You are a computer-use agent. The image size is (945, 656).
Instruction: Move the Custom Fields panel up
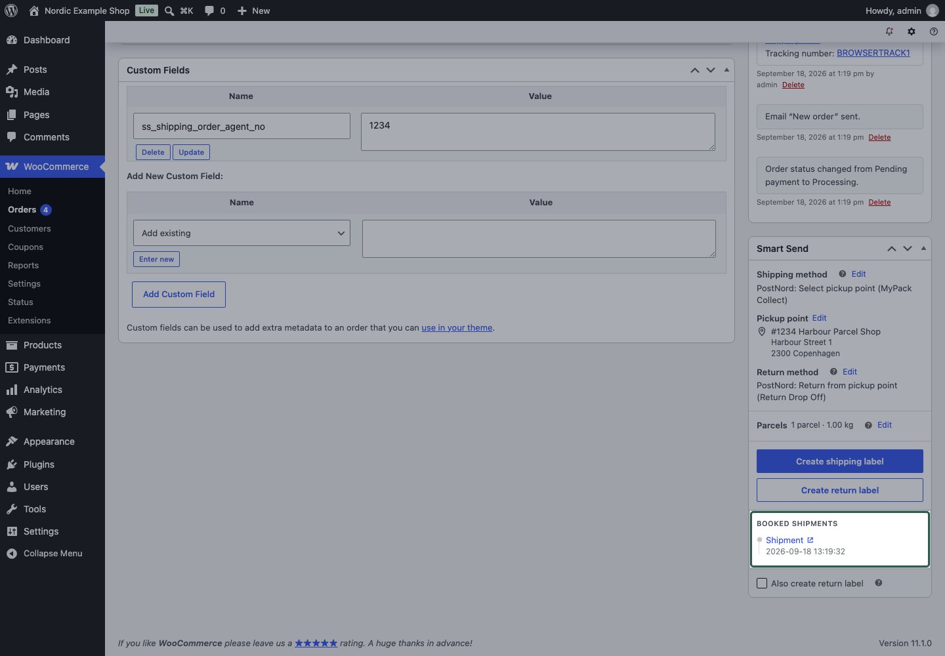coord(695,70)
